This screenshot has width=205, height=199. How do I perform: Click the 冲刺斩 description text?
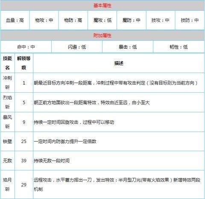pos(116,83)
